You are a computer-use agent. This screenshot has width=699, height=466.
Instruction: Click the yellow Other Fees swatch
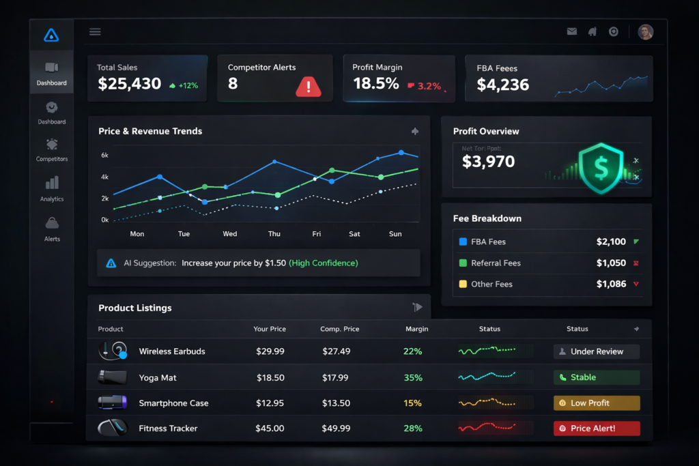[463, 284]
